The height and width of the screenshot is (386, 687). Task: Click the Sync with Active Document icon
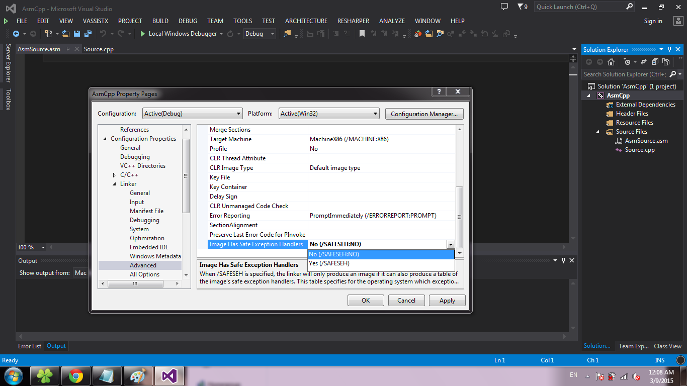(x=643, y=62)
